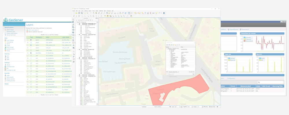Open Layer Groups in GeoServer sidebar
Viewport: 289px width, 115px height.
(10, 47)
